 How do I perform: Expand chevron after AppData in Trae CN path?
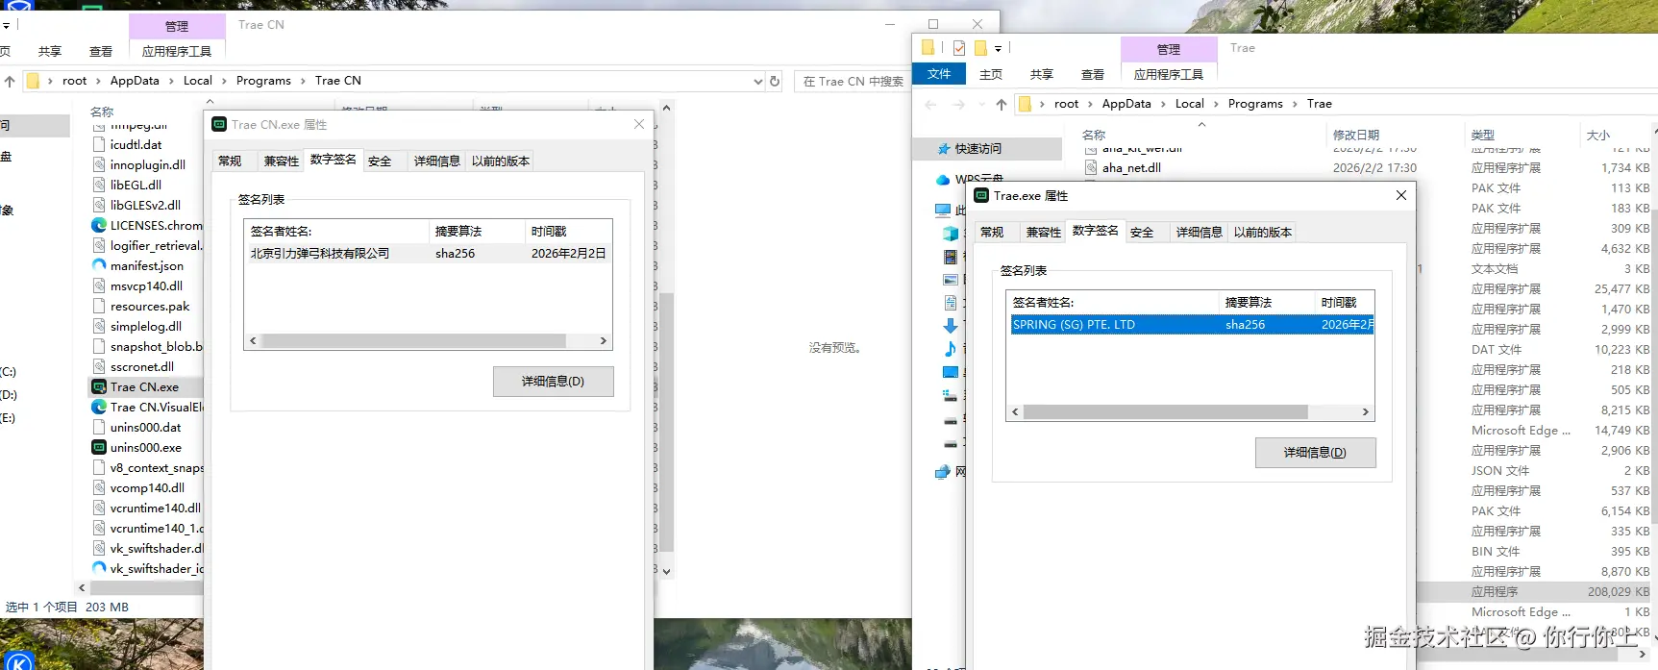point(172,81)
